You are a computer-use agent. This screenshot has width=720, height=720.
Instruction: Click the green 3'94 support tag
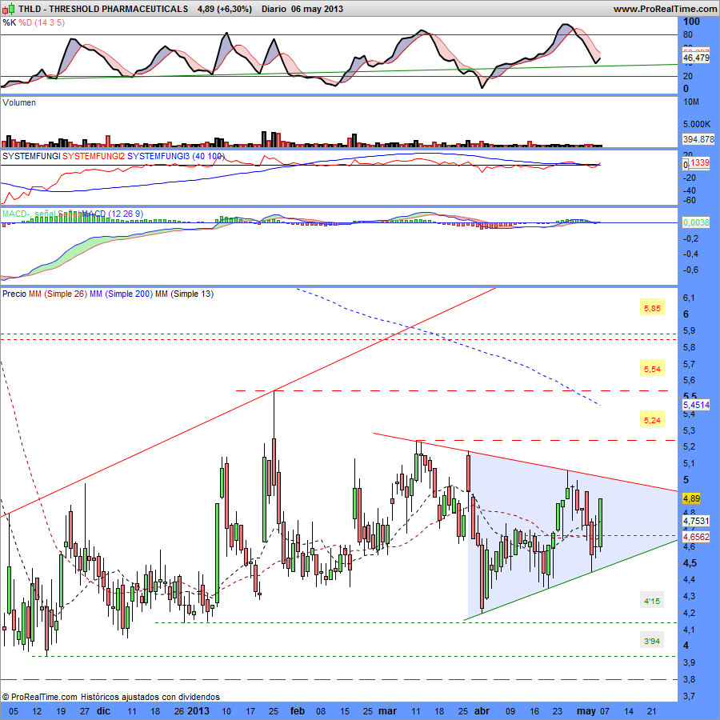coord(652,641)
